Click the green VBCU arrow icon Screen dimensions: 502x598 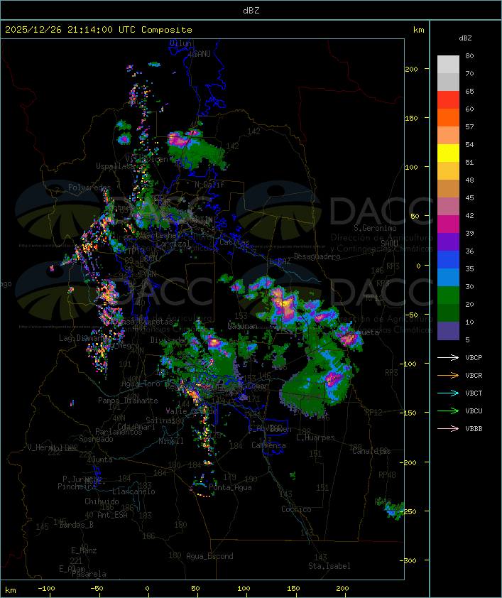click(x=448, y=411)
